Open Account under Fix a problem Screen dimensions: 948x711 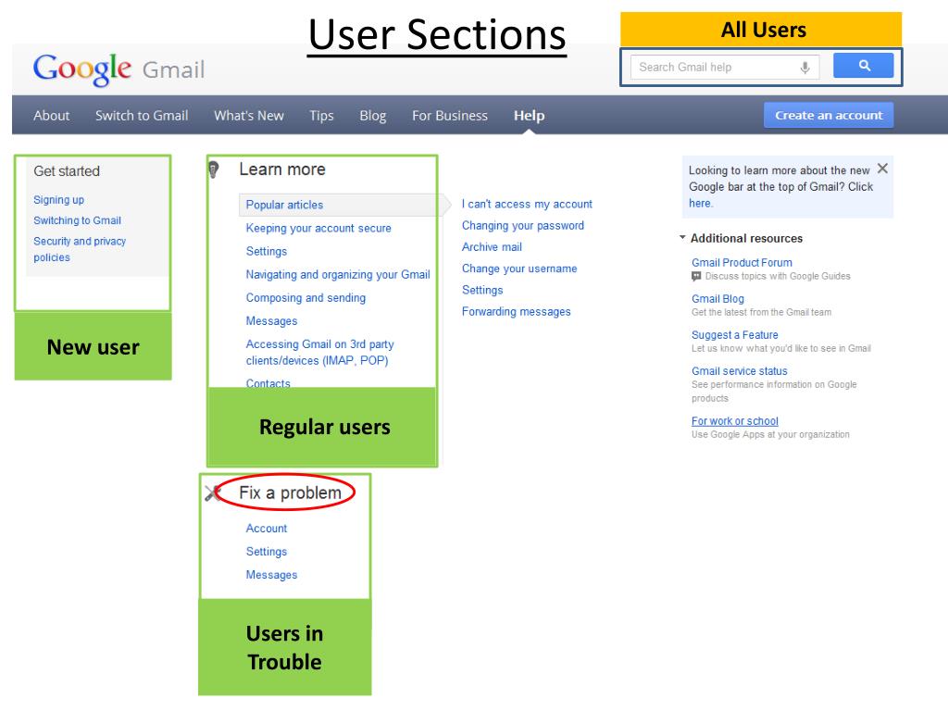[266, 529]
